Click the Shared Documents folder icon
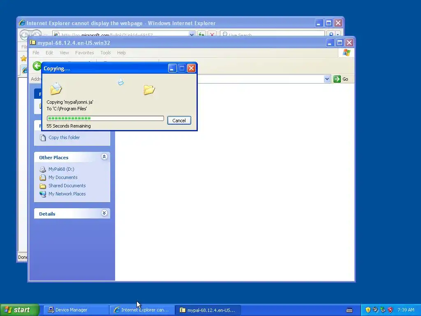Viewport: 421px width, 316px height. [x=43, y=186]
